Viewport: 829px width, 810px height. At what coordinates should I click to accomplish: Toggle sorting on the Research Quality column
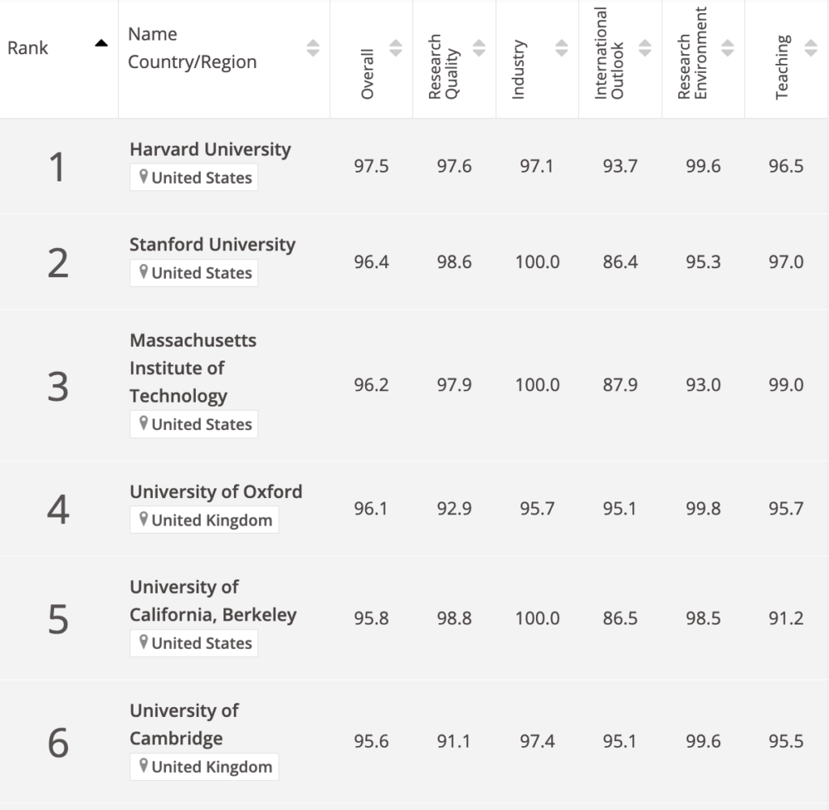(478, 47)
